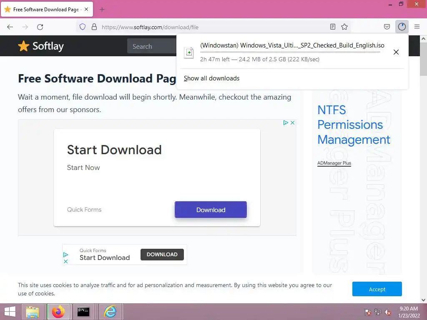
Task: Open the tracking protection shield icon
Action: point(83,27)
